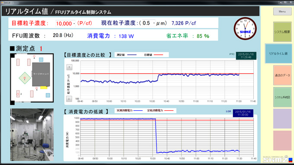Click the empty purple side panel button
Image resolution: width=294 pixels, height=165 pixels.
(x=282, y=118)
